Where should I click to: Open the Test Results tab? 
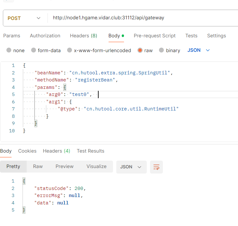pos(90,151)
